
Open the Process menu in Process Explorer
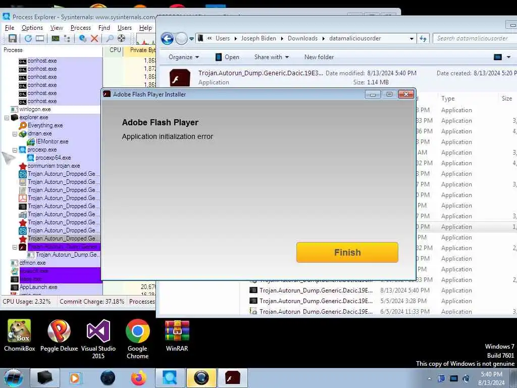coord(80,28)
